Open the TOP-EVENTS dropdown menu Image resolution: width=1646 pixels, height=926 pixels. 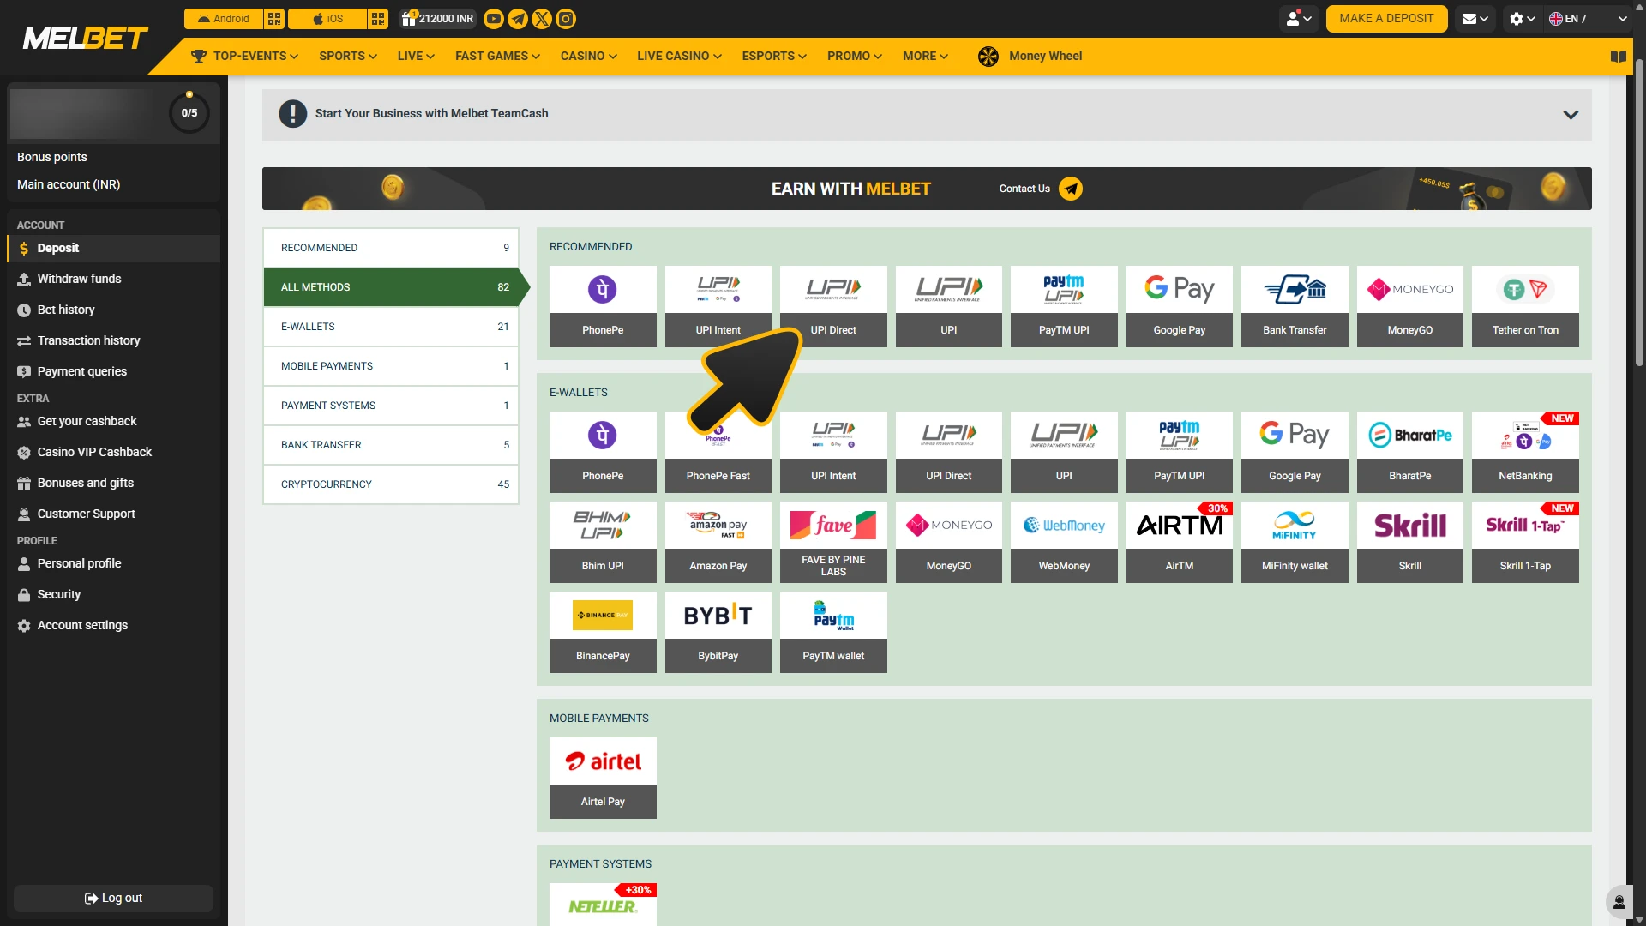pos(244,57)
